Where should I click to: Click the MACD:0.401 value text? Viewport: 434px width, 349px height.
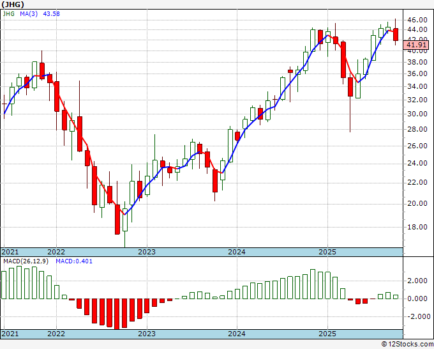click(74, 261)
